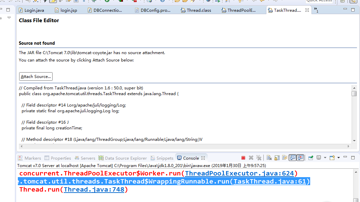Show hidden editor tabs overflow list
Screen dimensions: 360x202
click(x=316, y=10)
